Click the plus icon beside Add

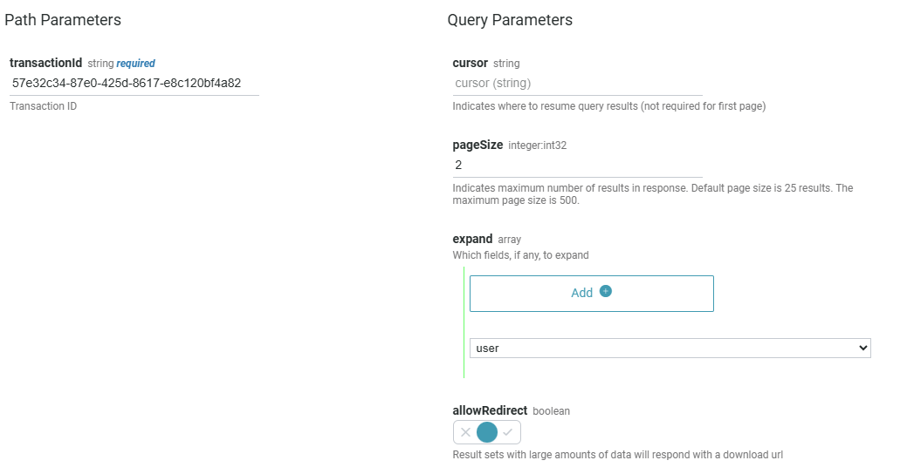tap(606, 292)
